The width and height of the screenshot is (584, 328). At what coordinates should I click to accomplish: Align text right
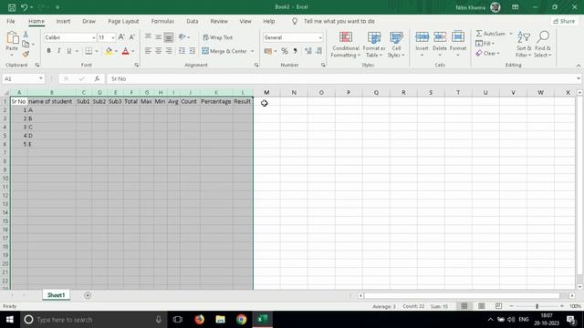(x=169, y=51)
